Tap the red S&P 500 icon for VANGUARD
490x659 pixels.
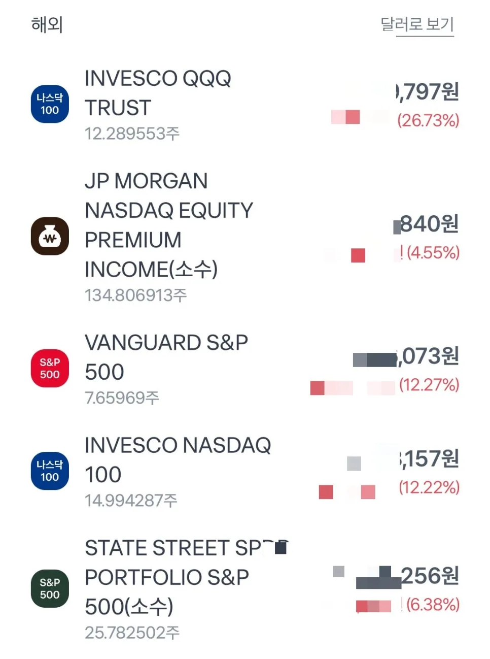pos(50,368)
